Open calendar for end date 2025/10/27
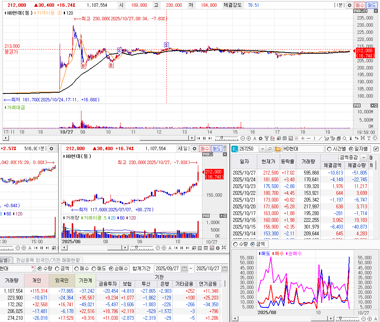380x322 pixels. pyautogui.click(x=225, y=269)
